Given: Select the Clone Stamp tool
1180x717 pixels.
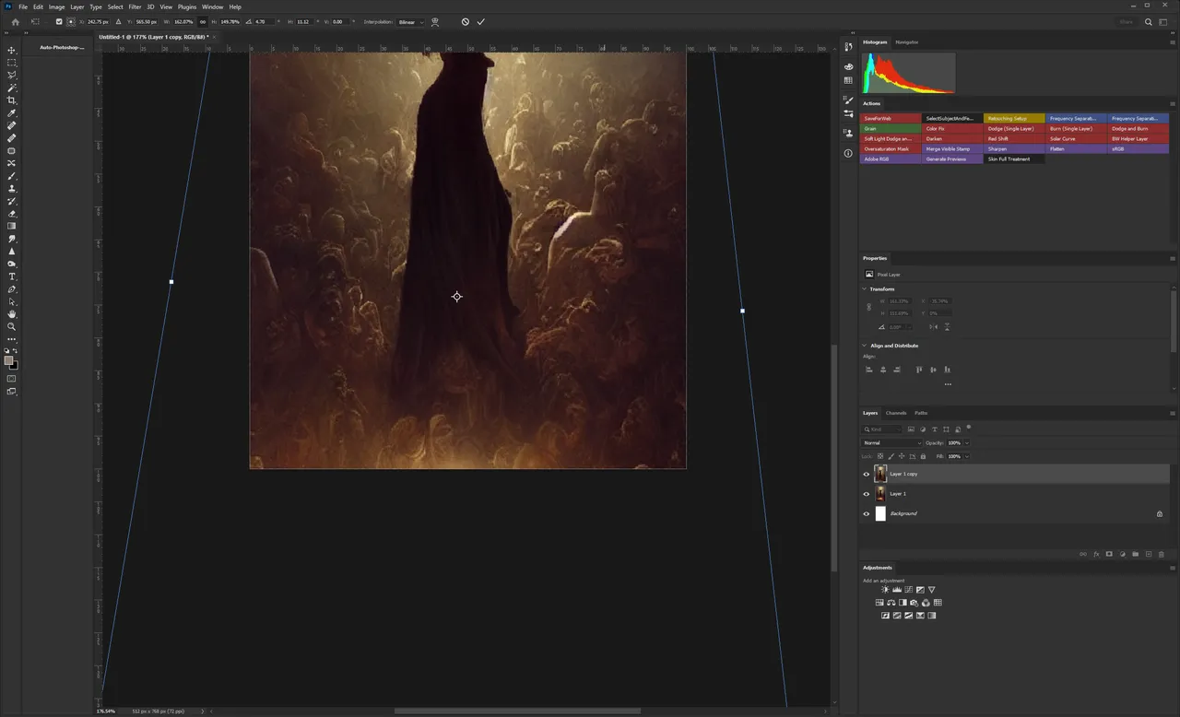Looking at the screenshot, I should point(12,188).
